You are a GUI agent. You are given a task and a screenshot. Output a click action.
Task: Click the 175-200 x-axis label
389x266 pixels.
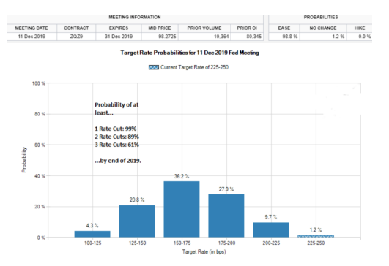click(x=226, y=243)
